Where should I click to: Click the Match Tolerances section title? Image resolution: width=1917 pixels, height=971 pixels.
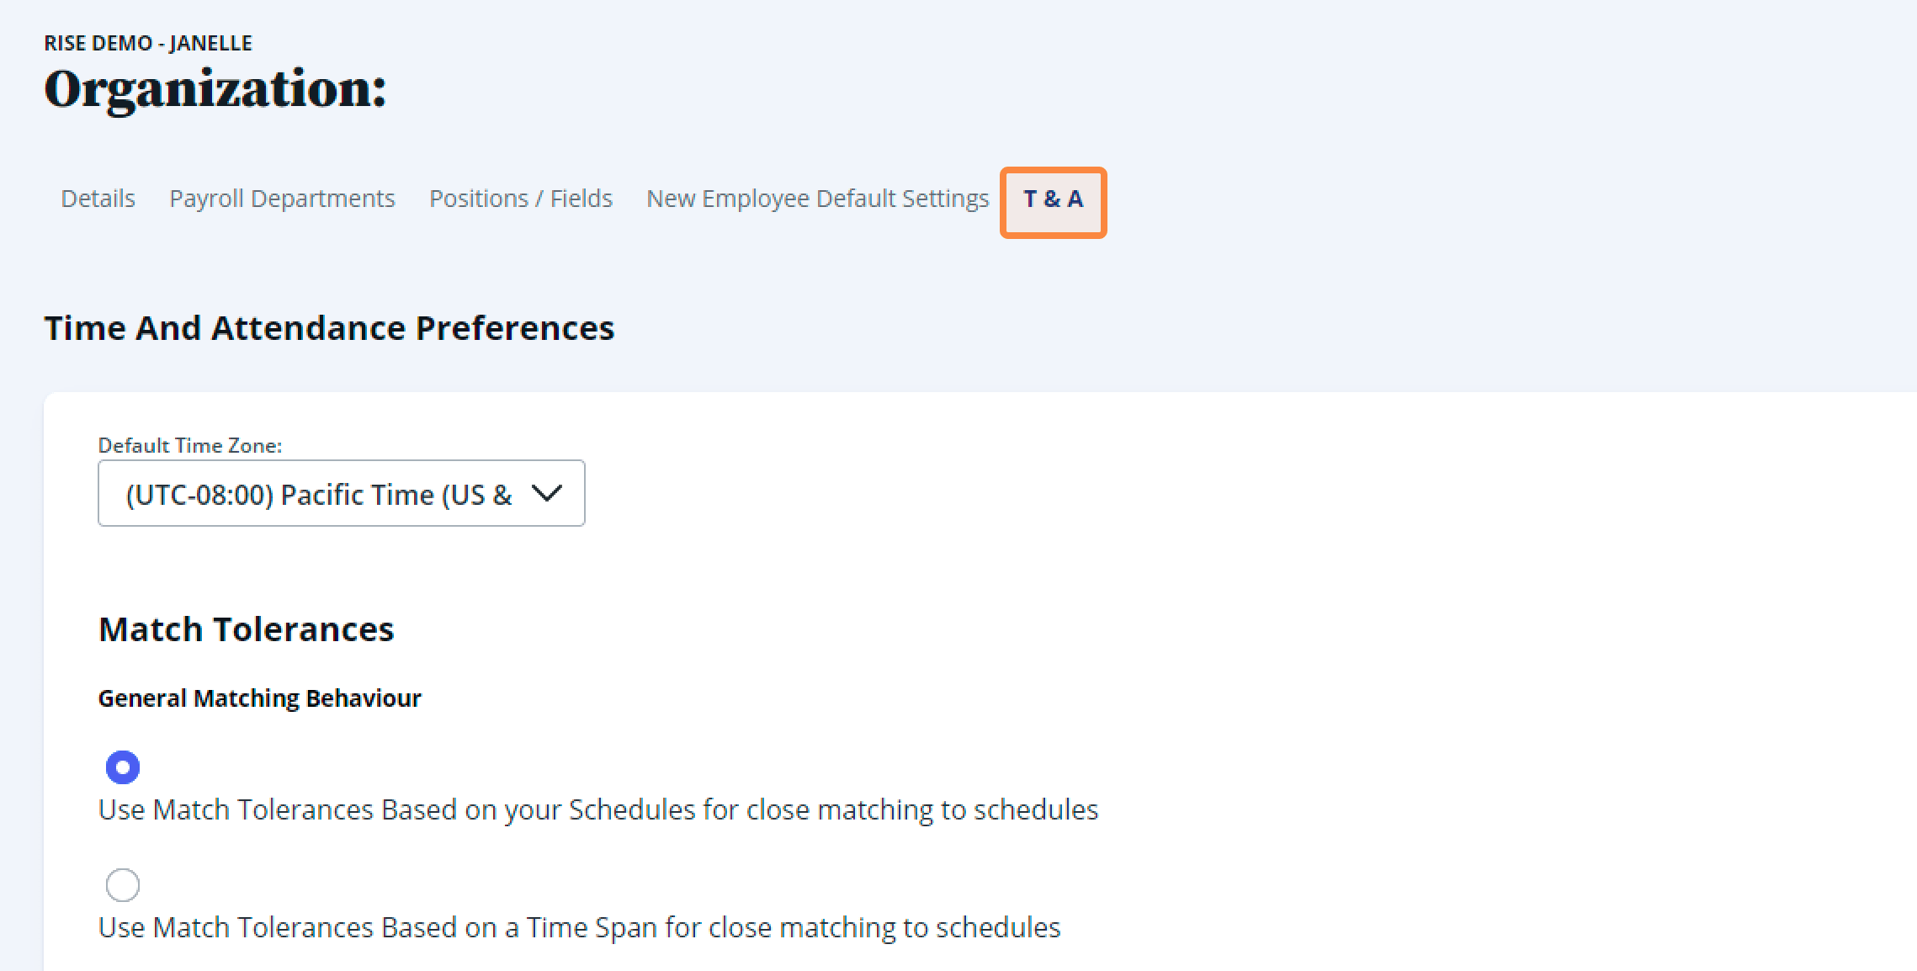(246, 629)
